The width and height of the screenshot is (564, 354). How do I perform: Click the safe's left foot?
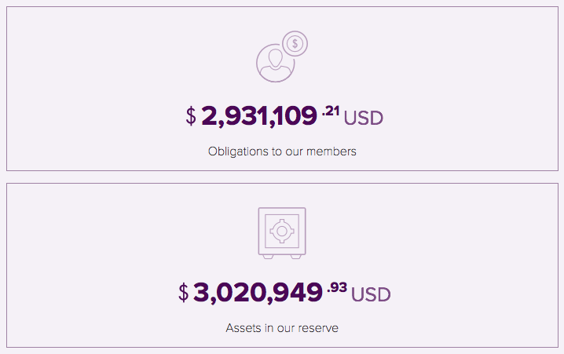click(x=269, y=257)
